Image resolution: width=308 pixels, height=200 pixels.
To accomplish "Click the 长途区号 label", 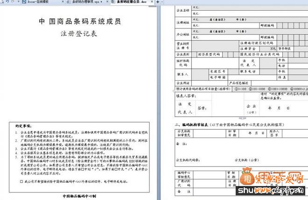I will pyautogui.click(x=217, y=71).
